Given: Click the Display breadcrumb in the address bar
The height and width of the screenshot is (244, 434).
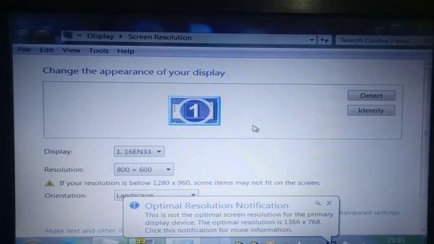Looking at the screenshot, I should 100,36.
